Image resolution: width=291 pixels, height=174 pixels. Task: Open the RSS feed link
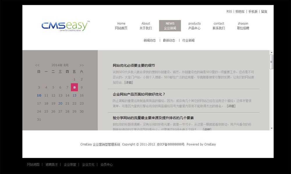pos(229,12)
